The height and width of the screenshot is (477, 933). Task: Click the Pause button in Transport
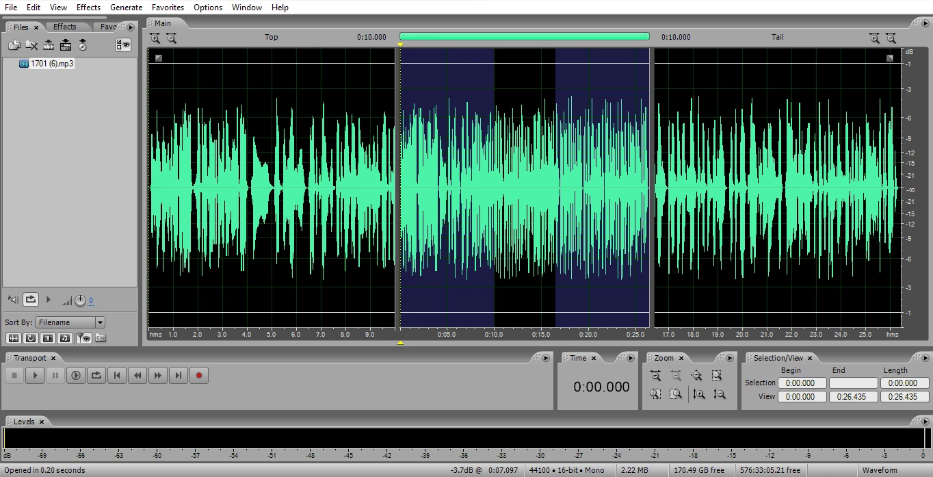[55, 375]
